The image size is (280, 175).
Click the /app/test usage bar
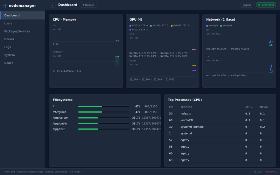(104, 129)
